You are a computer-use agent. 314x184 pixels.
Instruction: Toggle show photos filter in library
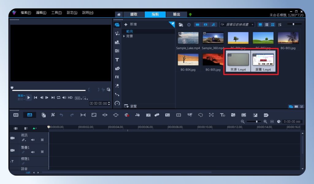pos(205,24)
